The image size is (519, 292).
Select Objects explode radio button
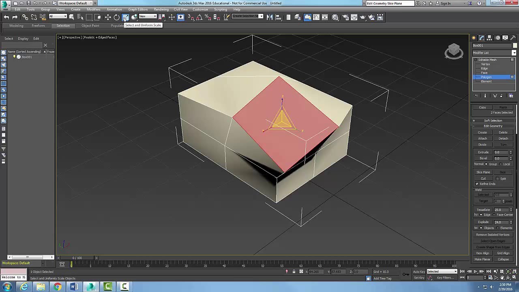481,228
